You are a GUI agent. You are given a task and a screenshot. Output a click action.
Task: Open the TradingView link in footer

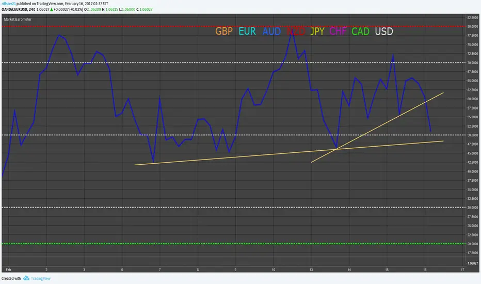pyautogui.click(x=40, y=278)
